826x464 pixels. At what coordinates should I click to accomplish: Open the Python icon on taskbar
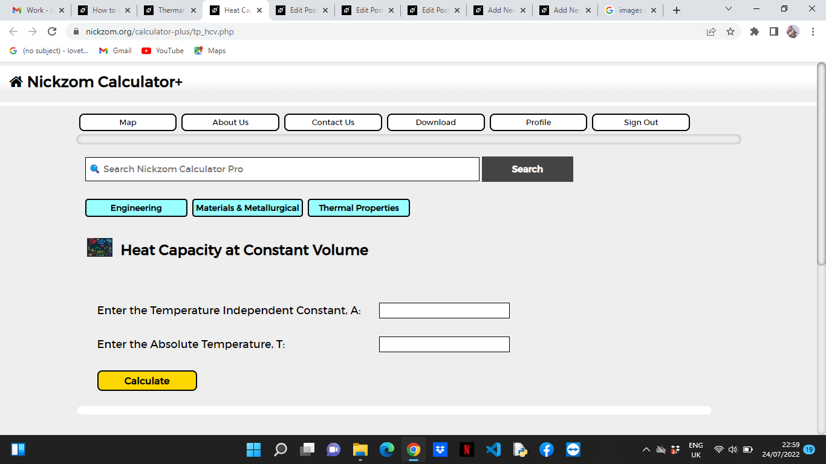(x=520, y=449)
